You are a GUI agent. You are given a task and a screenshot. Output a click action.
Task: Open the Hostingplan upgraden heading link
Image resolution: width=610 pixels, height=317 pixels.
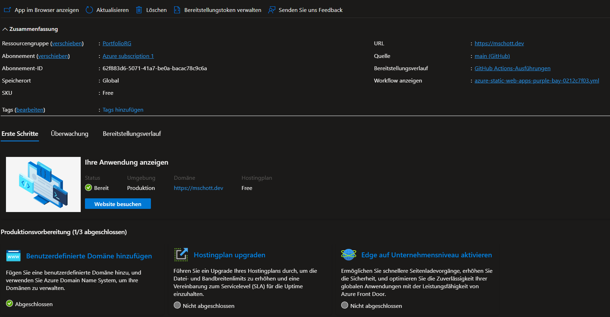(x=230, y=255)
